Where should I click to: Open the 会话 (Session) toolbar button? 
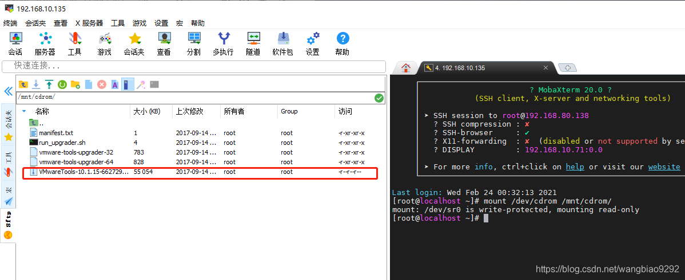coord(16,43)
